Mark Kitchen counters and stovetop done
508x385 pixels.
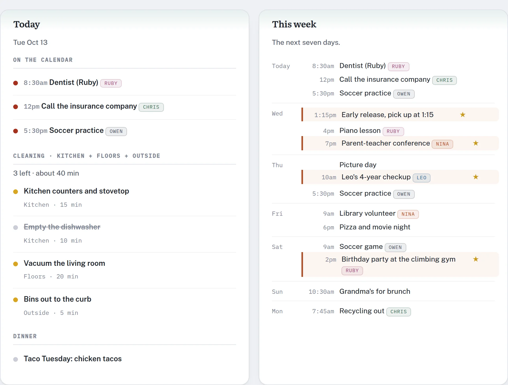(16, 192)
